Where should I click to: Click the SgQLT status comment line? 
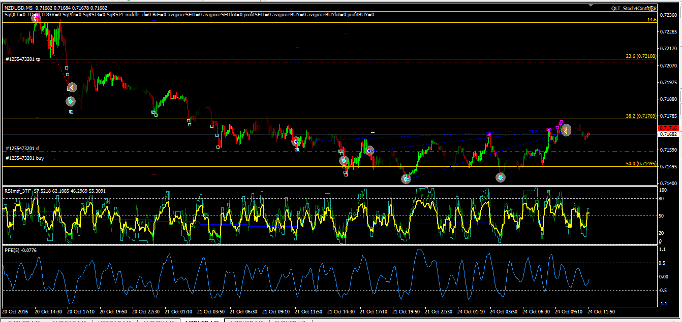click(189, 15)
